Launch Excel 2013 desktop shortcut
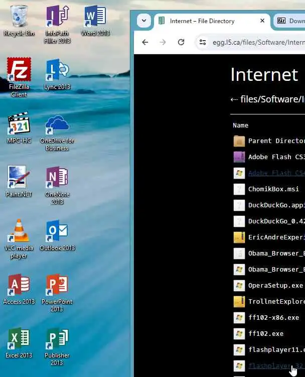 tap(19, 343)
